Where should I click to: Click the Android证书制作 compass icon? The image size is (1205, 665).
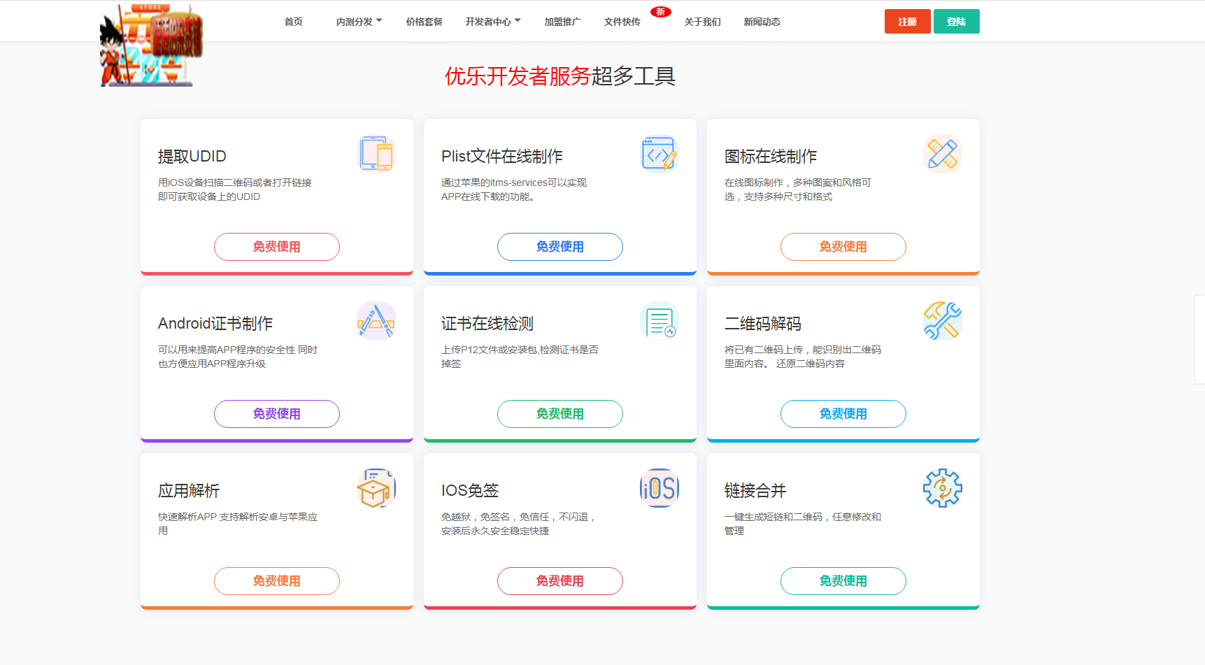[376, 321]
